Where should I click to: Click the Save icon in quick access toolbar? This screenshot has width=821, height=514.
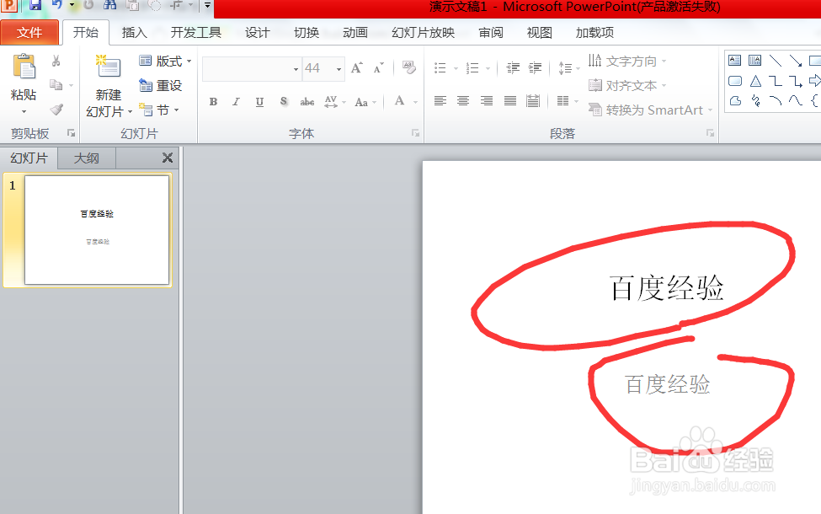(35, 5)
